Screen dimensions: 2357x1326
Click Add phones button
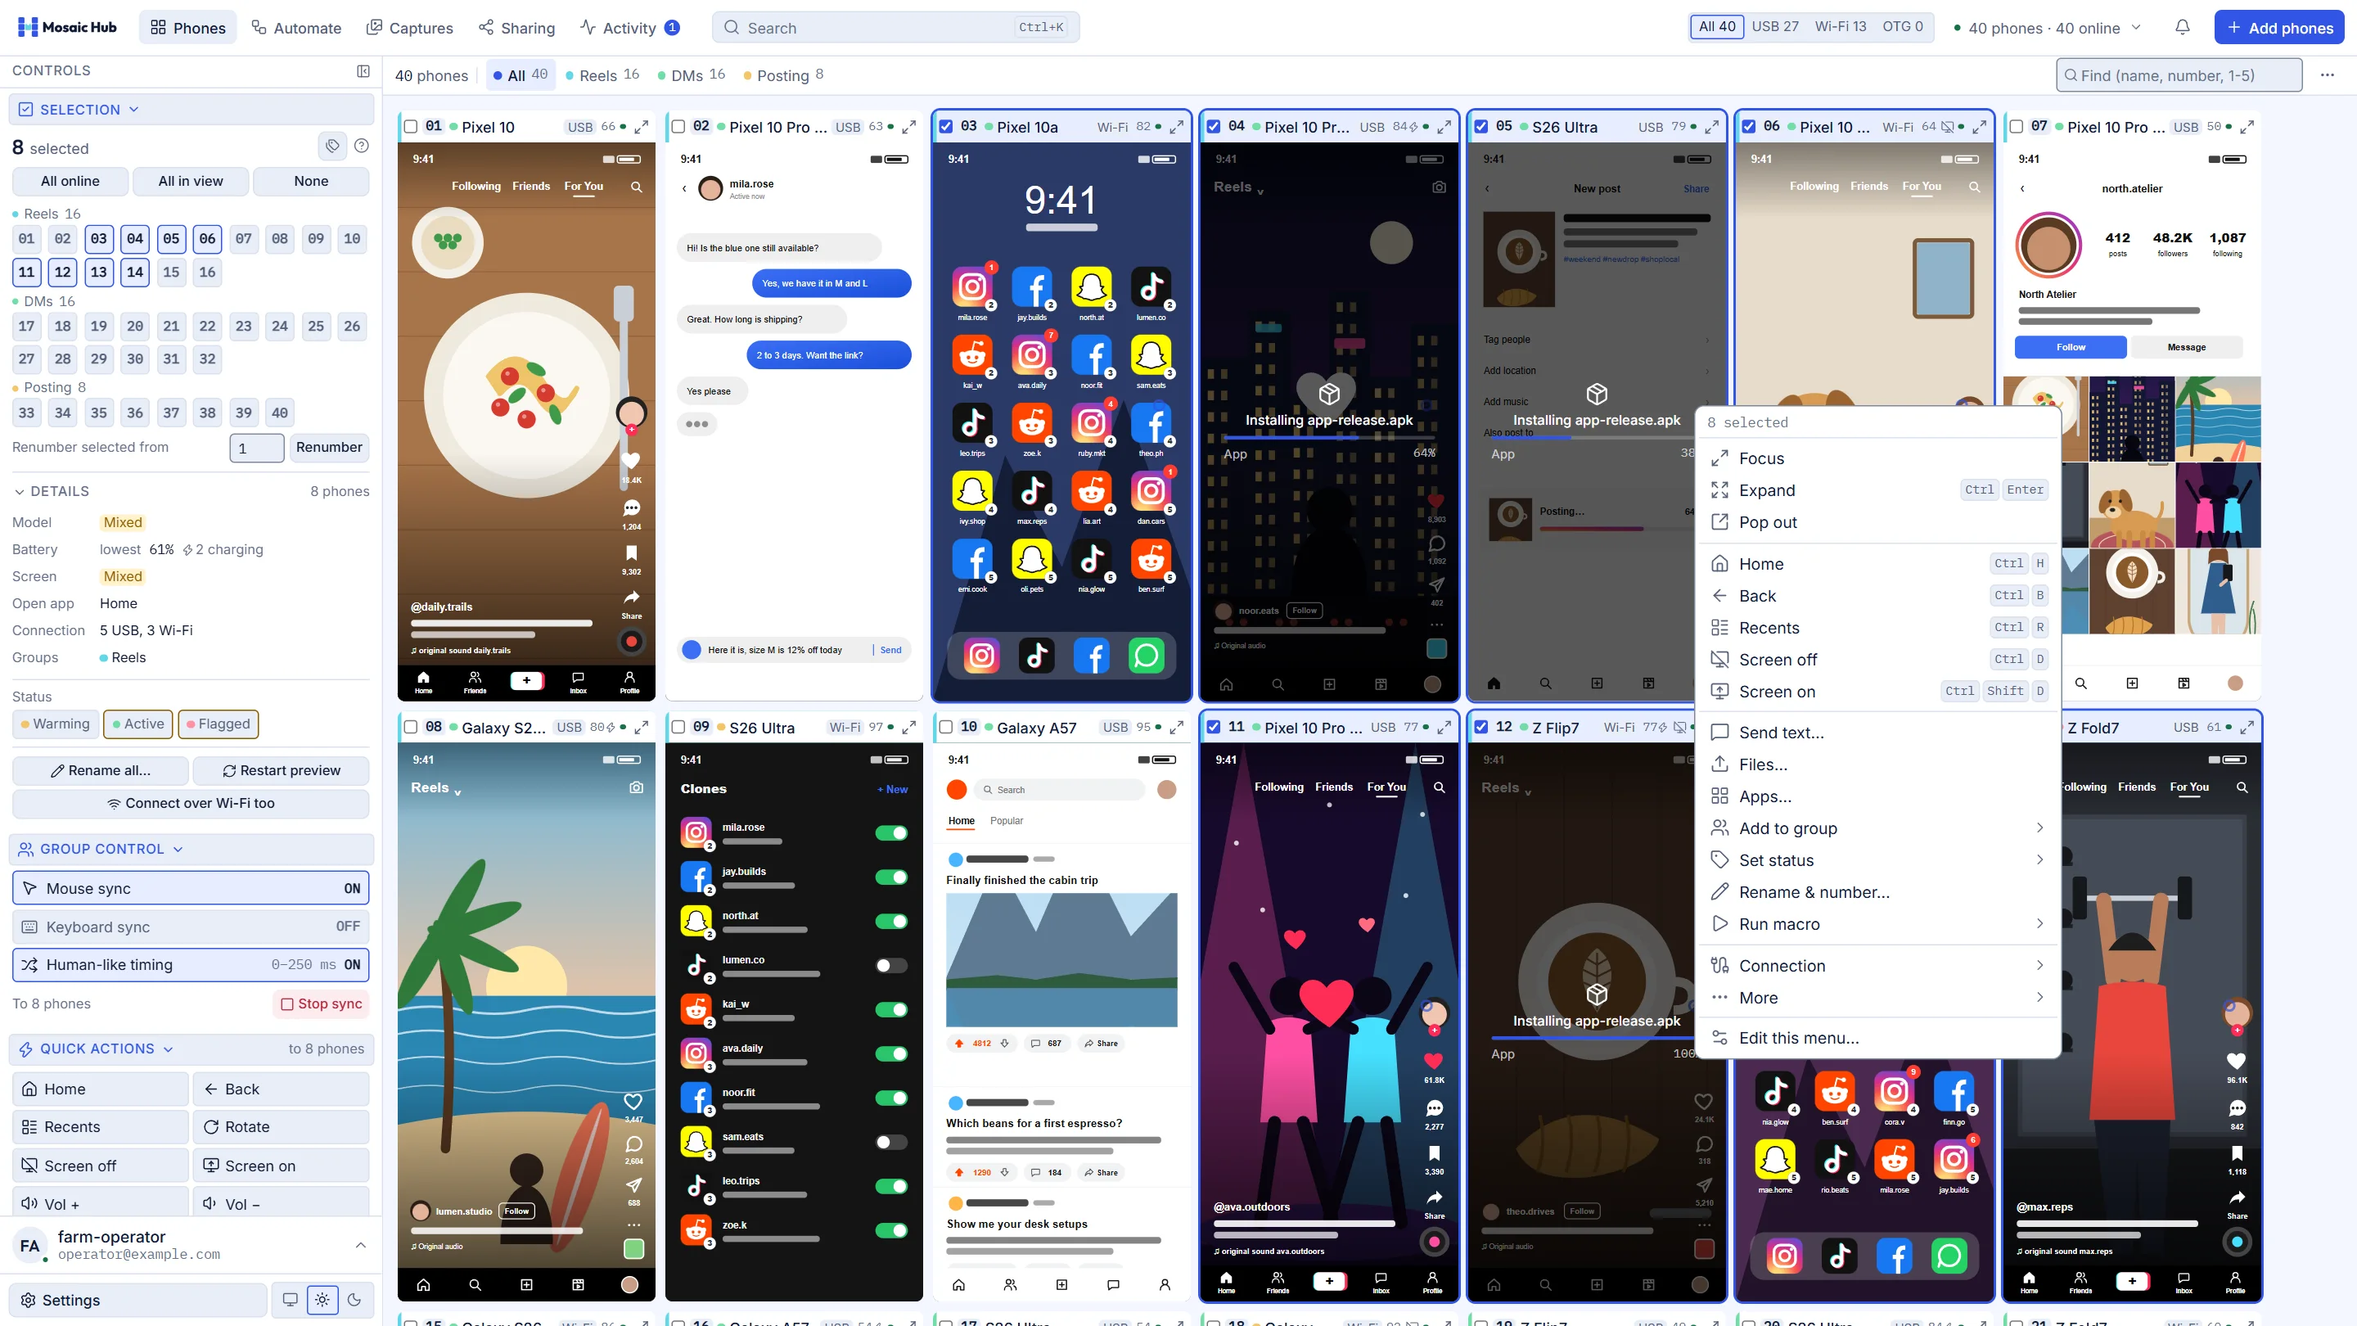click(x=2278, y=28)
